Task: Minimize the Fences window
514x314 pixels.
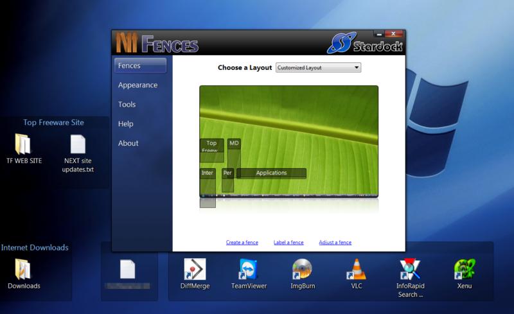Action: pyautogui.click(x=379, y=34)
